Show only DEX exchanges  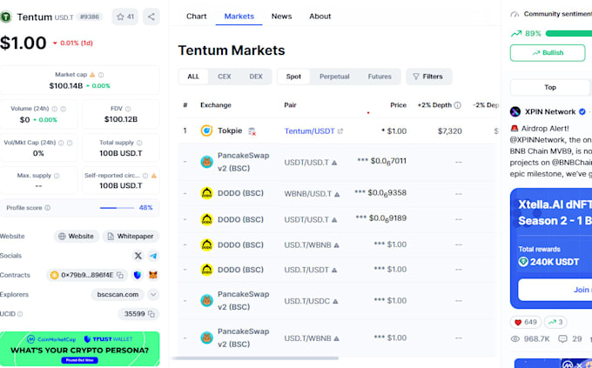tap(256, 77)
